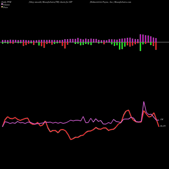Click the Price legend color swatch
This screenshot has width=169, height=169.
[x=2, y=7]
